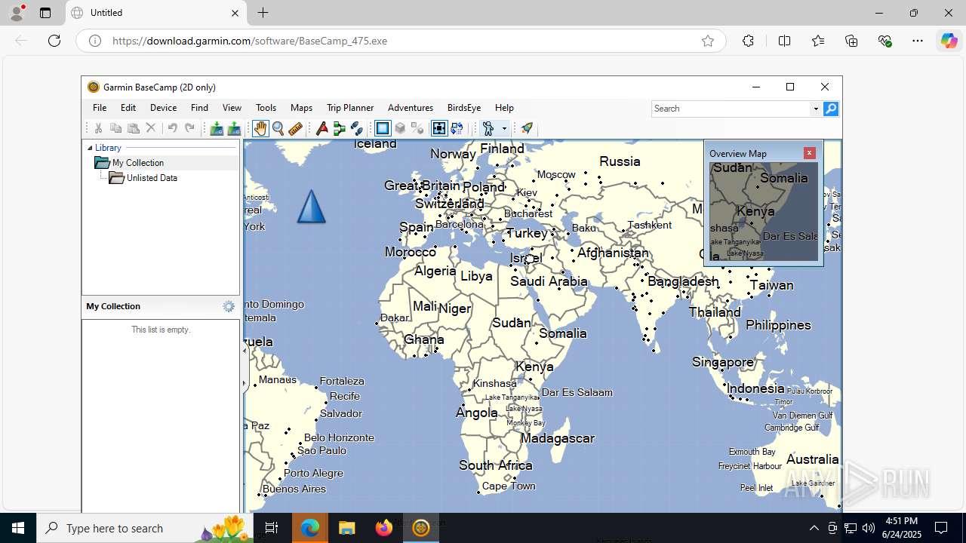Image resolution: width=966 pixels, height=543 pixels.
Task: Select the Zoom magnifier tool
Action: point(278,128)
